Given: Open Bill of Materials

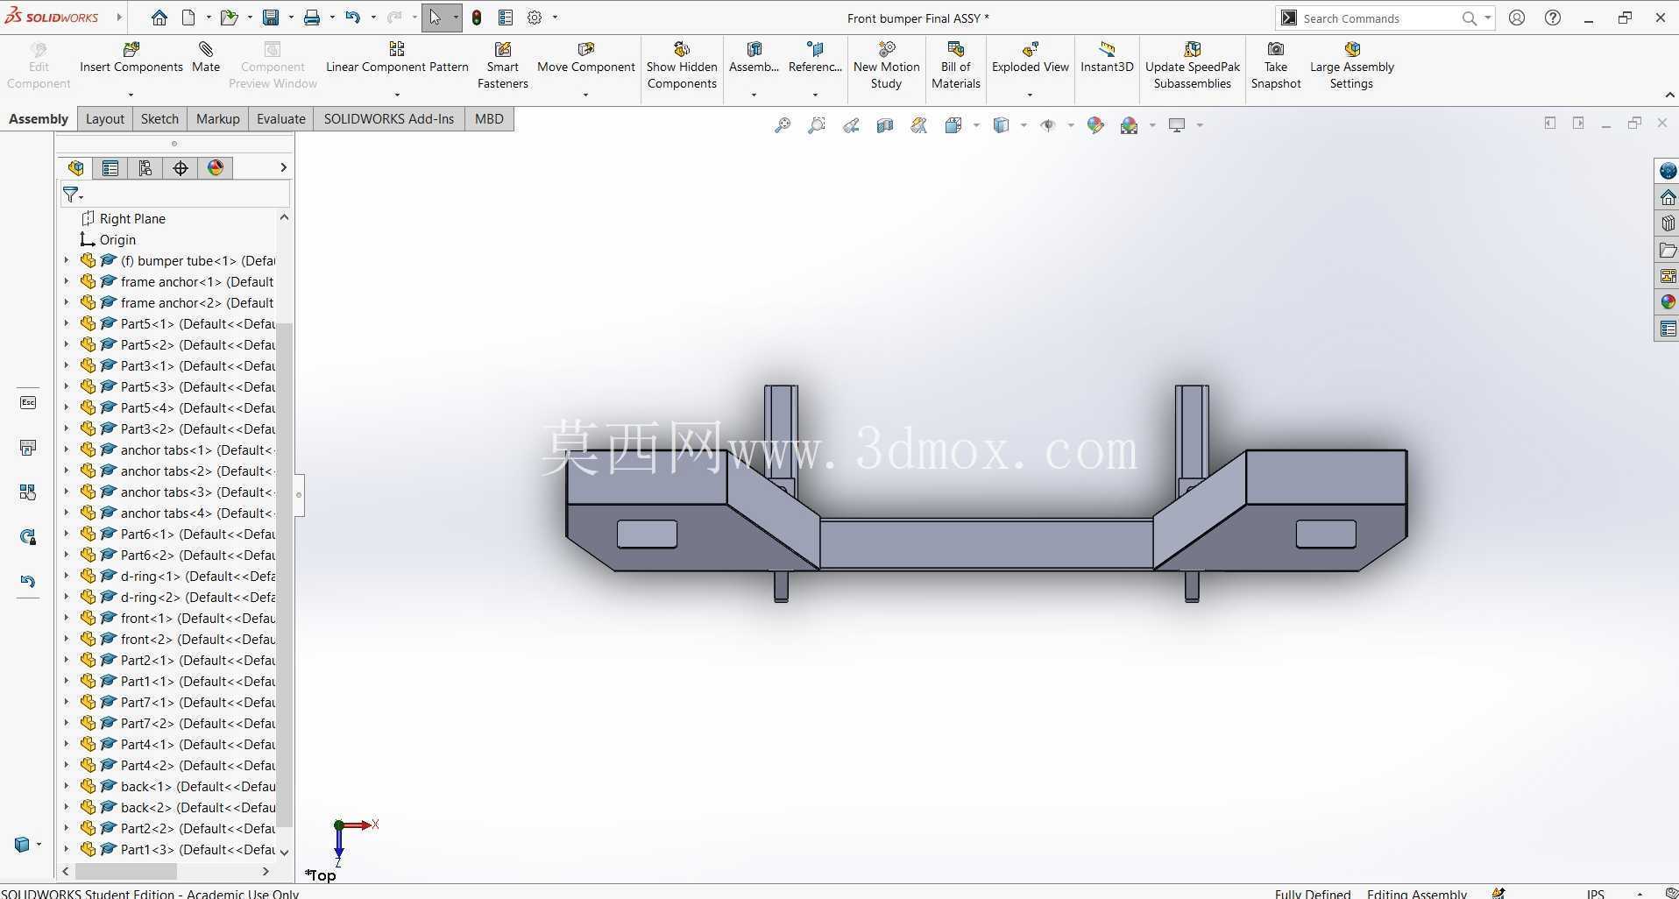Looking at the screenshot, I should coord(955,66).
